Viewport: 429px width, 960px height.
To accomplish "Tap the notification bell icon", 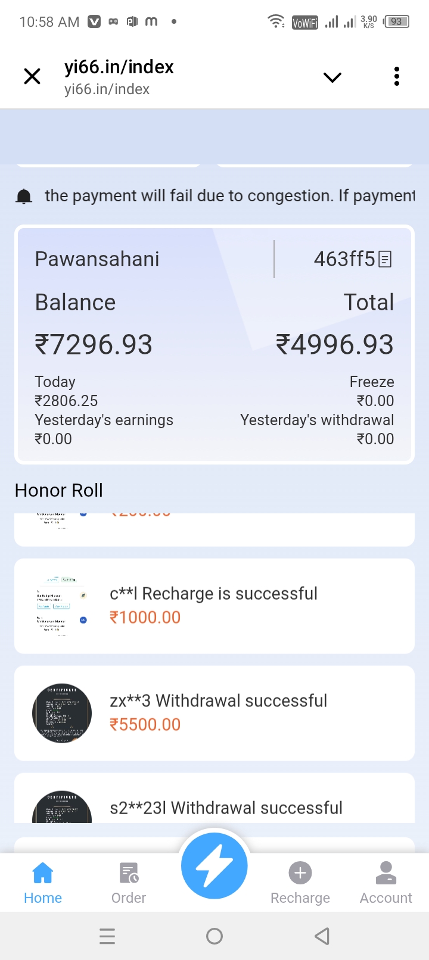I will (x=24, y=196).
